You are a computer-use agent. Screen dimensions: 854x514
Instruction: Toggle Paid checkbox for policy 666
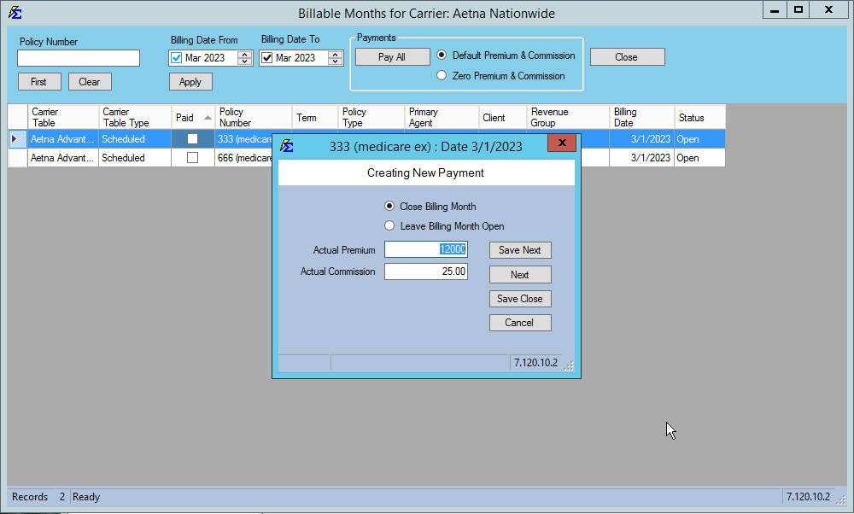[192, 158]
